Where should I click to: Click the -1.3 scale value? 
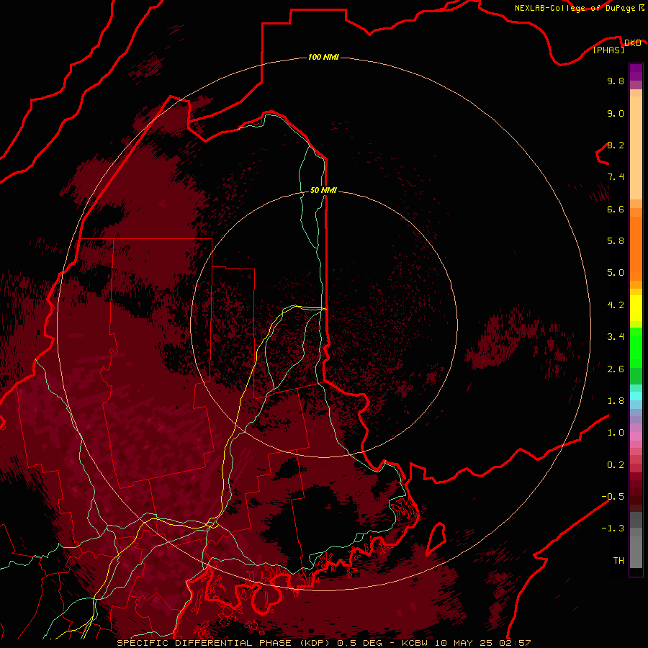click(x=613, y=528)
